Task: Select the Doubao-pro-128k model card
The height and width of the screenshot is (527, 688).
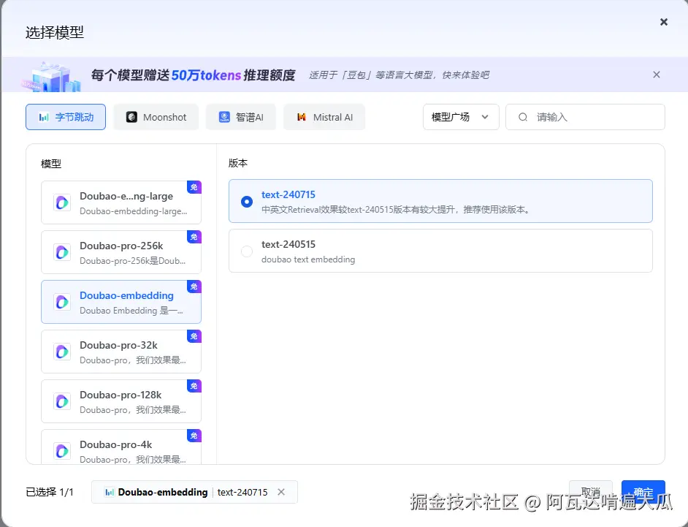Action: [121, 401]
